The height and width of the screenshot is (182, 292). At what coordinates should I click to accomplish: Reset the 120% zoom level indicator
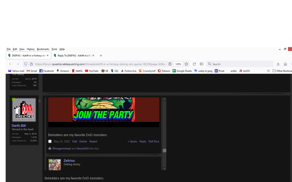(178, 64)
